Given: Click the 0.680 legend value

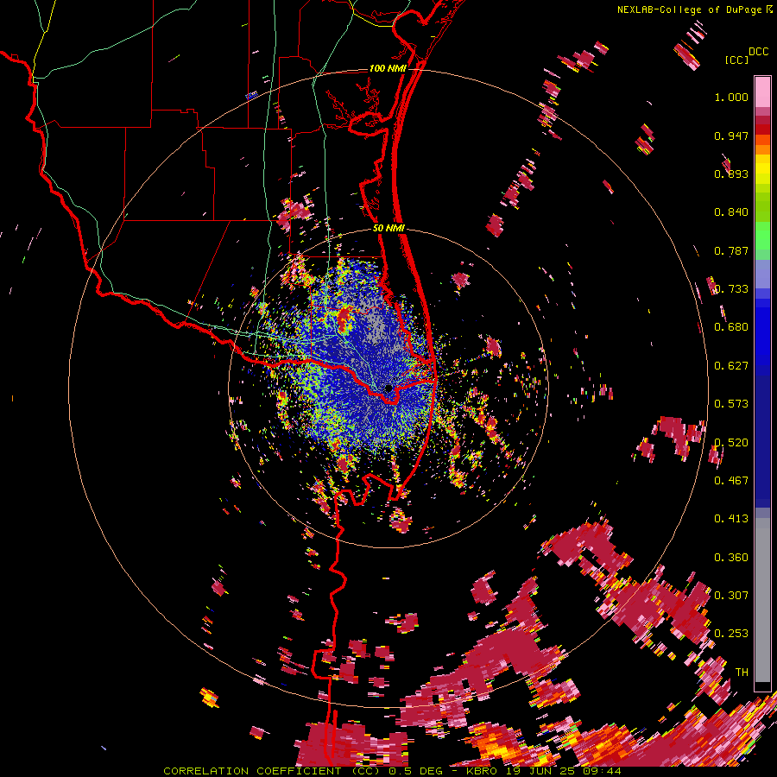Looking at the screenshot, I should pyautogui.click(x=731, y=327).
